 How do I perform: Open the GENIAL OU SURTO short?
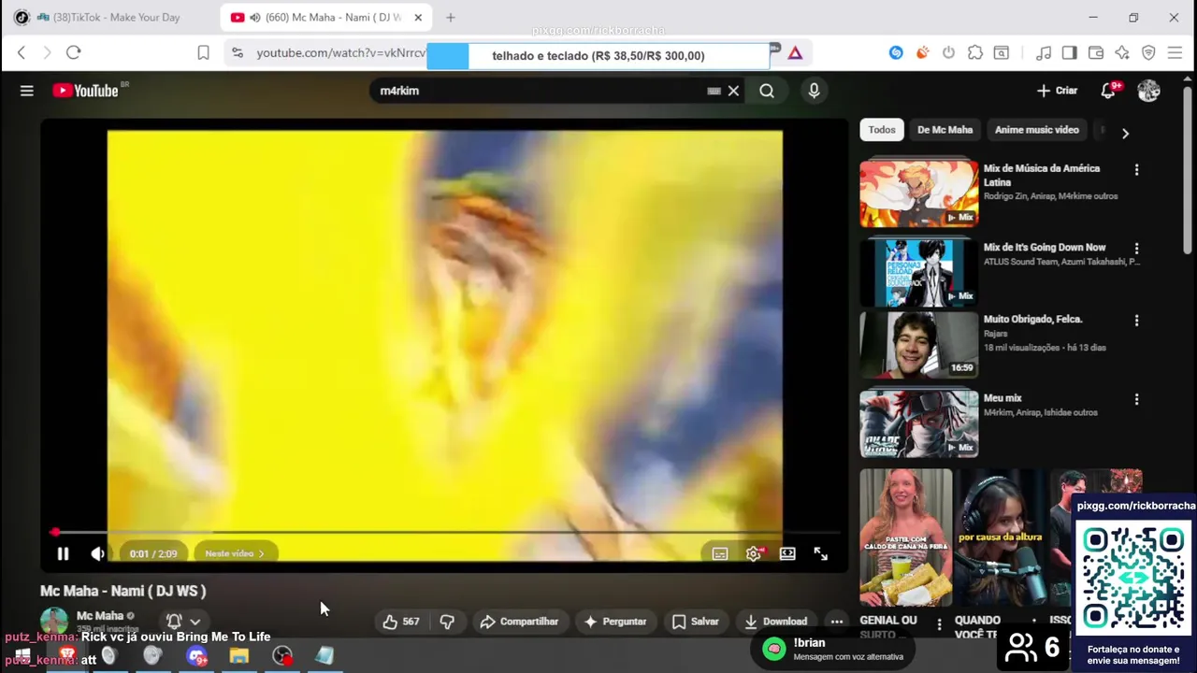[x=905, y=538]
